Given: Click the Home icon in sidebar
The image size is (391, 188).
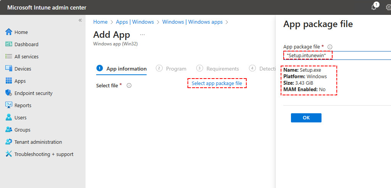Looking at the screenshot, I should [x=9, y=32].
